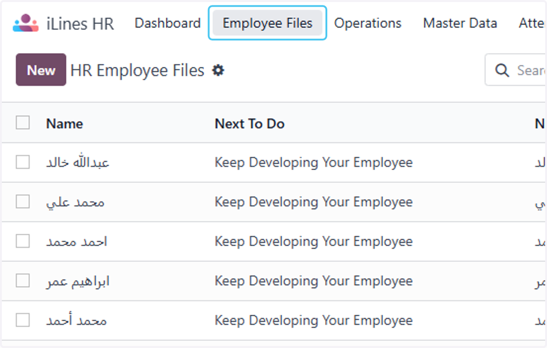Open employee احمد محمد
This screenshot has width=547, height=348.
click(x=77, y=242)
